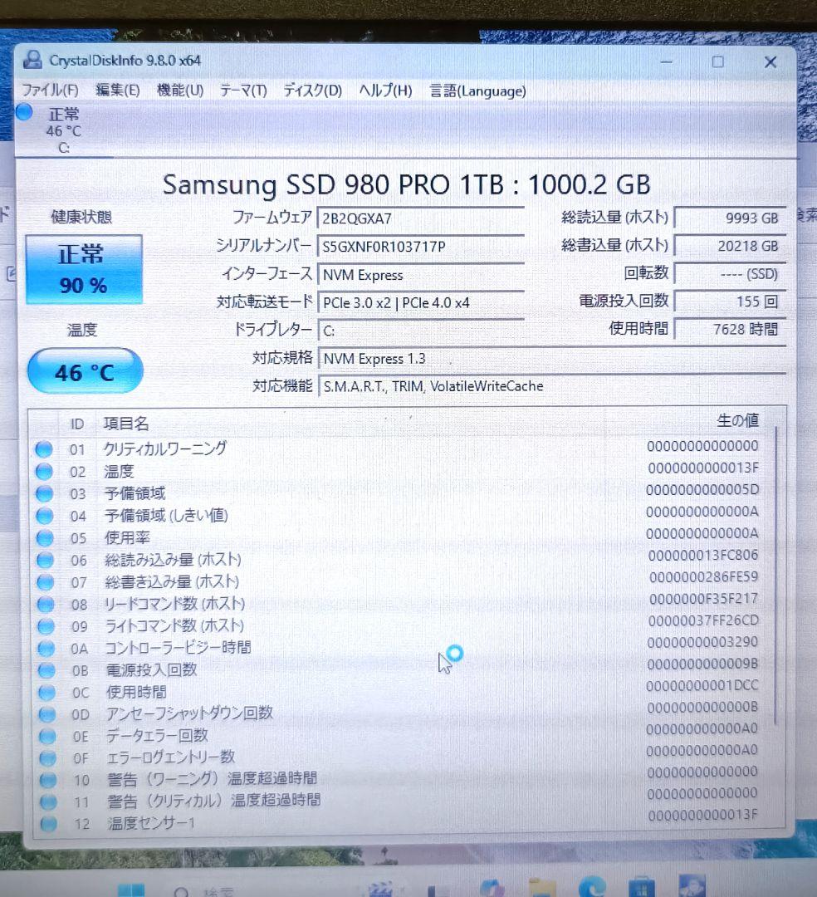Open Microsoft Edge from the taskbar
This screenshot has width=817, height=897.
click(x=592, y=887)
